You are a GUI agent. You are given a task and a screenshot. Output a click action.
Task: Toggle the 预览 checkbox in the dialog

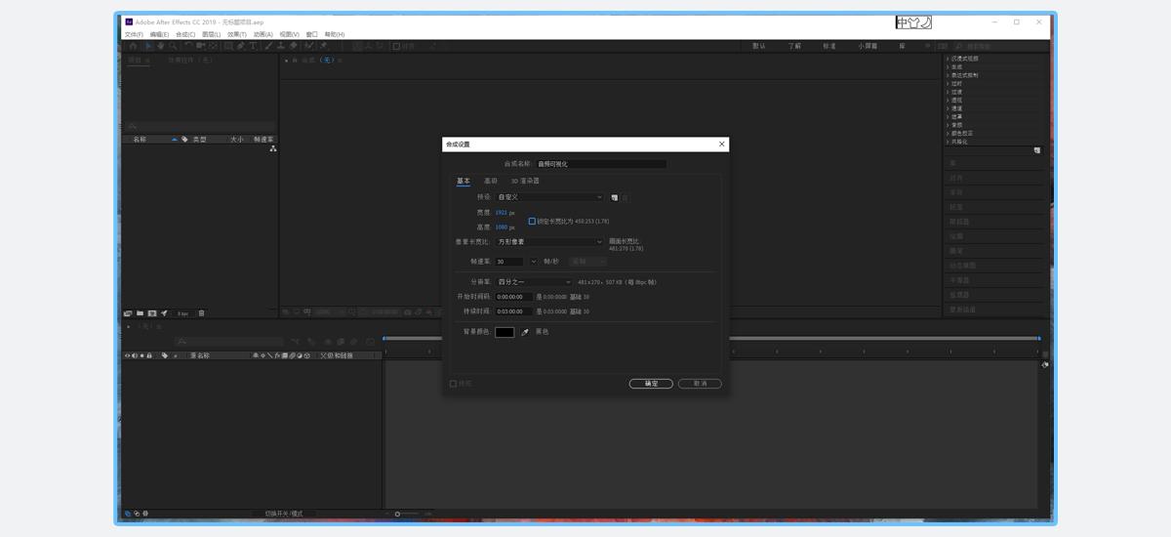point(453,384)
